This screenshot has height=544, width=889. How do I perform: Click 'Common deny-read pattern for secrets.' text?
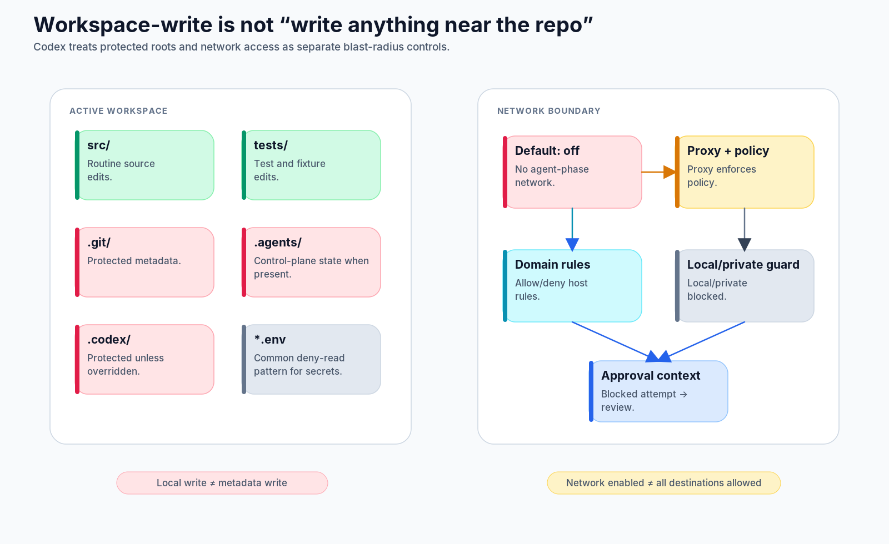[x=299, y=365]
